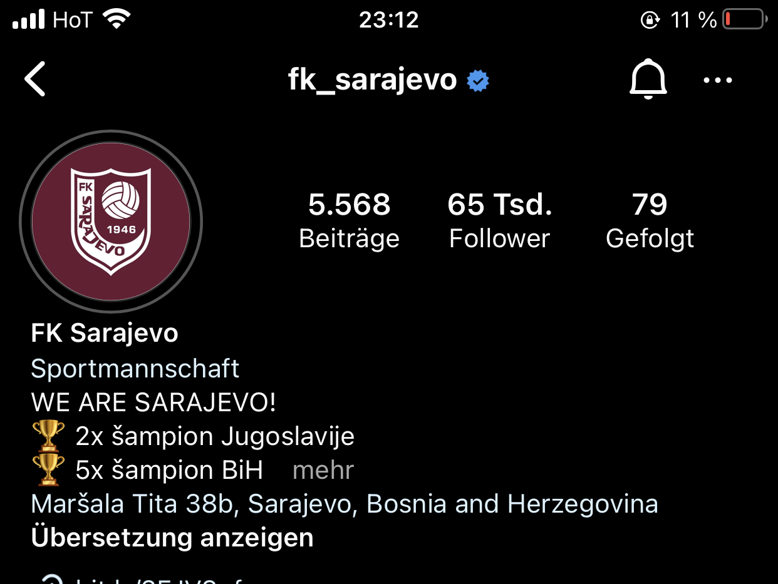The width and height of the screenshot is (778, 584).
Task: Tap the second trophy emoji
Action: [x=48, y=469]
